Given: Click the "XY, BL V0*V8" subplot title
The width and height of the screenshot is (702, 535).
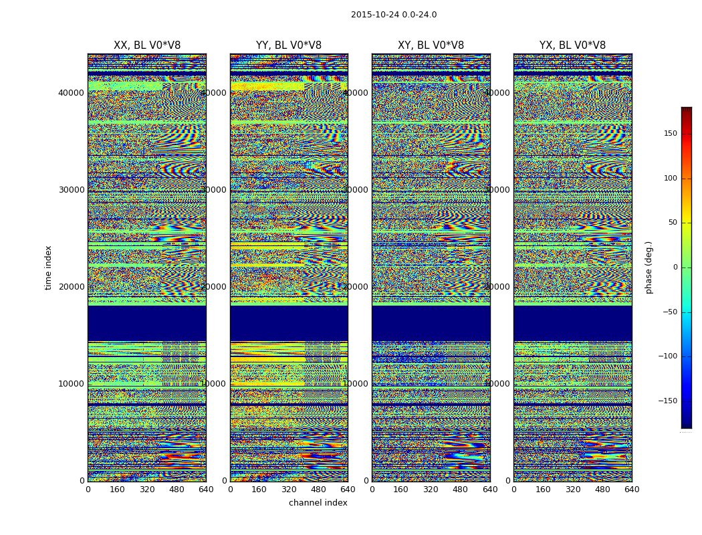Looking at the screenshot, I should coord(431,45).
